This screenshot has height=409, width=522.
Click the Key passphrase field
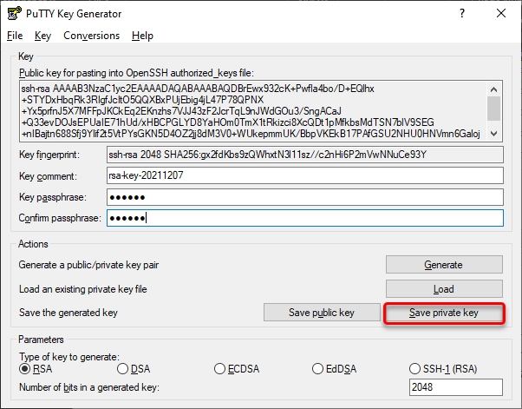pos(304,197)
